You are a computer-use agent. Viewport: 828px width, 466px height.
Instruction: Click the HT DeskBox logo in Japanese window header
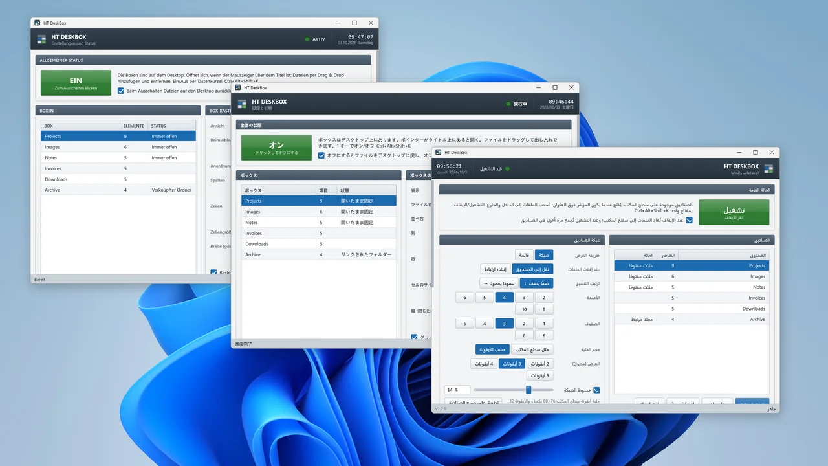click(x=242, y=104)
